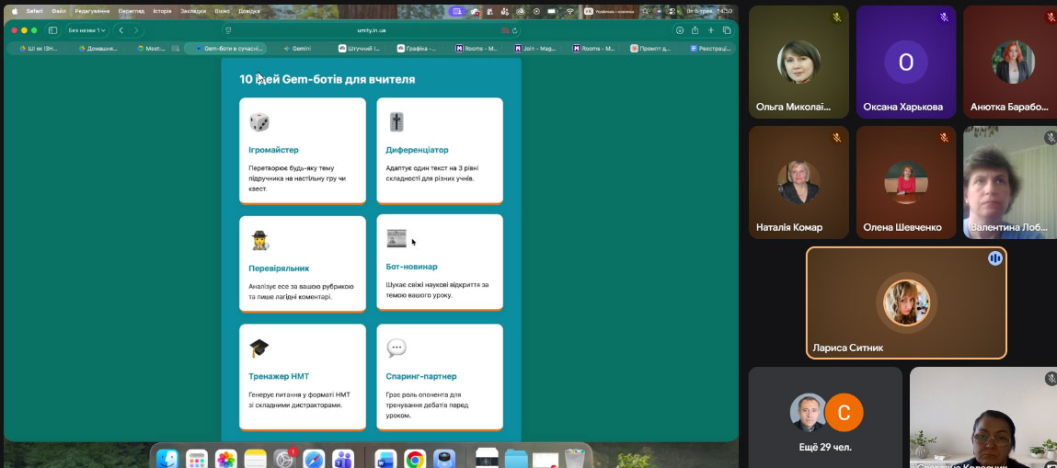This screenshot has width=1057, height=468.
Task: Click Оксана Харькова's muted microphone icon
Action: [944, 17]
